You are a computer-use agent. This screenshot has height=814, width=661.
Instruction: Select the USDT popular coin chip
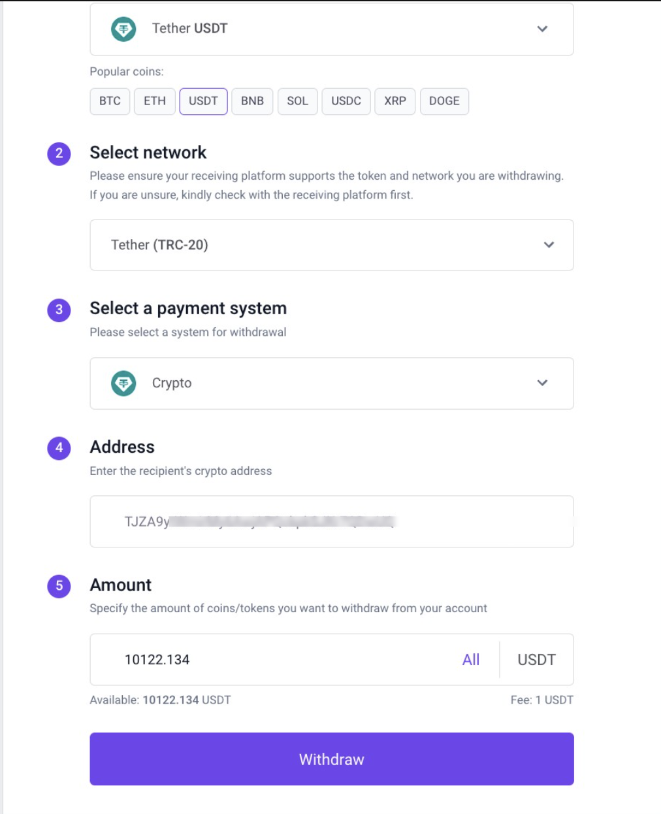pyautogui.click(x=203, y=101)
